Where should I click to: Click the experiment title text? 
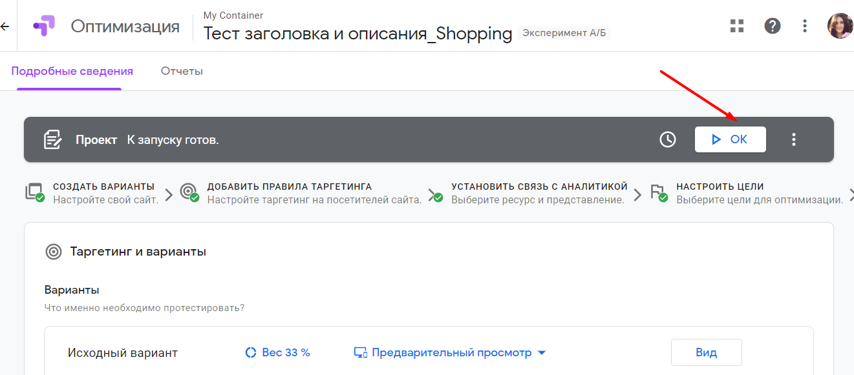(358, 34)
